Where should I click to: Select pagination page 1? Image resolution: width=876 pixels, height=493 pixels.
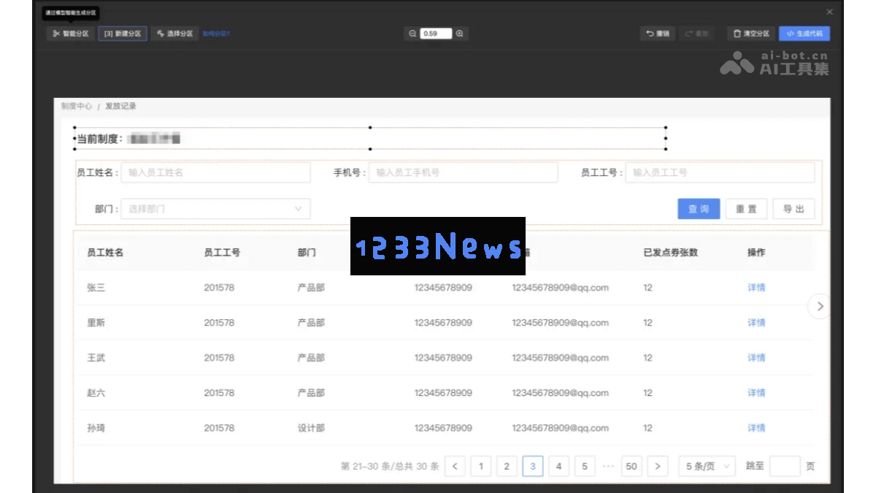point(480,466)
